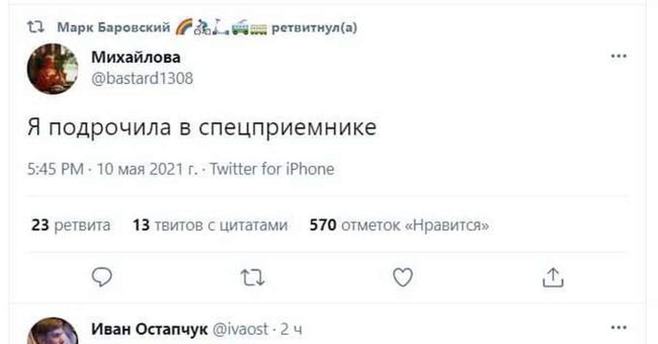This screenshot has width=658, height=344.
Task: Open Михайлова's profile picture
Action: coord(53,68)
